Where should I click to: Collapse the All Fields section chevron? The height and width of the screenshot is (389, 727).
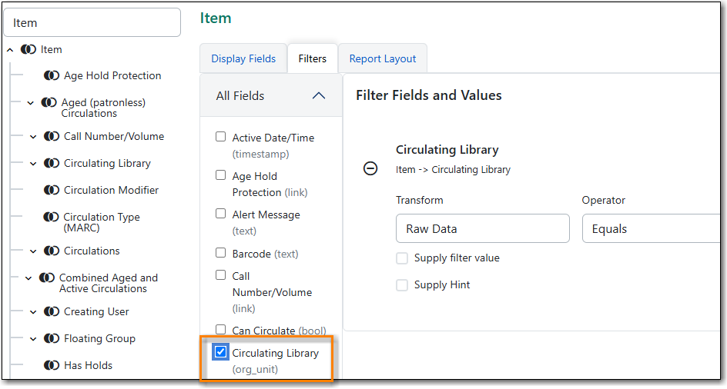pyautogui.click(x=319, y=96)
